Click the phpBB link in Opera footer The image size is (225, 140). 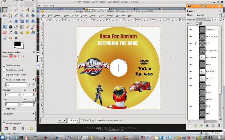click(x=99, y=128)
